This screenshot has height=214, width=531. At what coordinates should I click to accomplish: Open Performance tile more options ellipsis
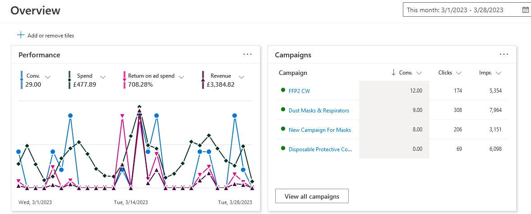pyautogui.click(x=248, y=54)
